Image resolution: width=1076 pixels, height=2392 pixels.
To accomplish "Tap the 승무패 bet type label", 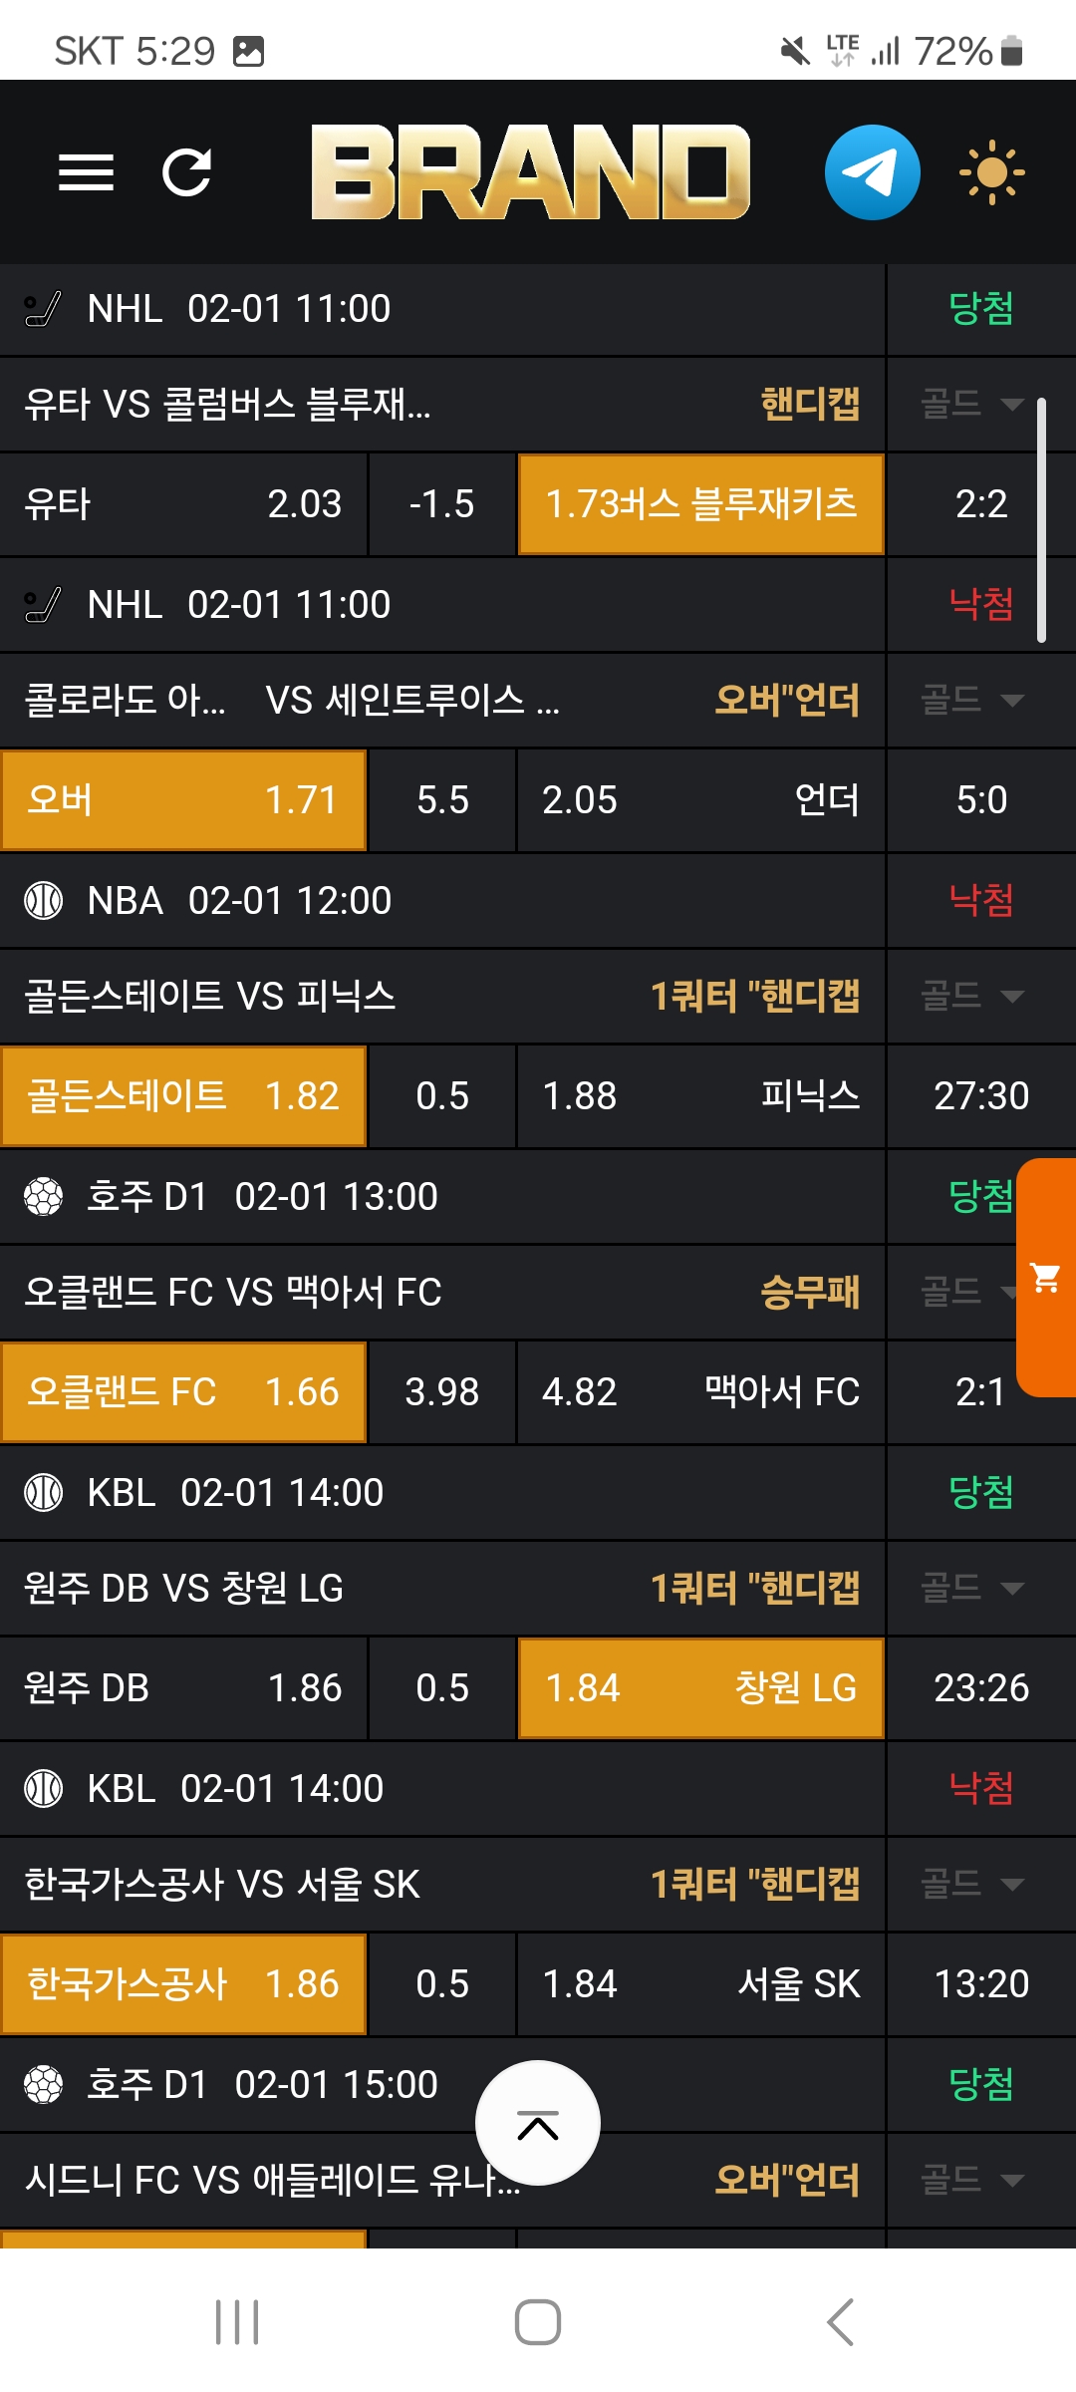I will click(x=810, y=1293).
